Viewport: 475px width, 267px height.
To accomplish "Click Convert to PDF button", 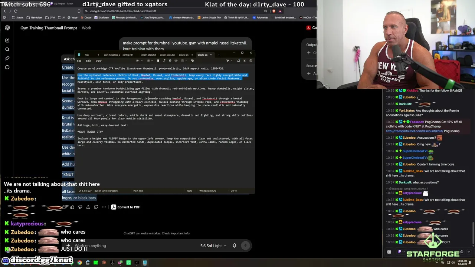I will click(x=125, y=207).
